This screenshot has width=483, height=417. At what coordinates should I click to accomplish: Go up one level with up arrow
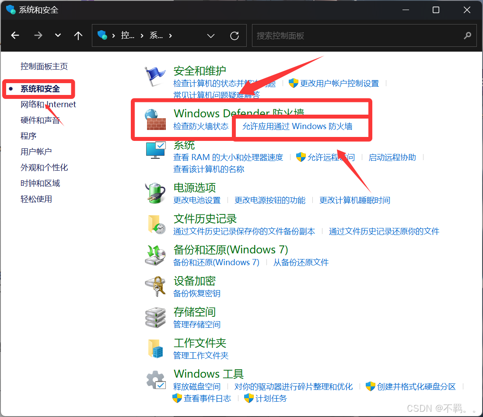[x=78, y=36]
